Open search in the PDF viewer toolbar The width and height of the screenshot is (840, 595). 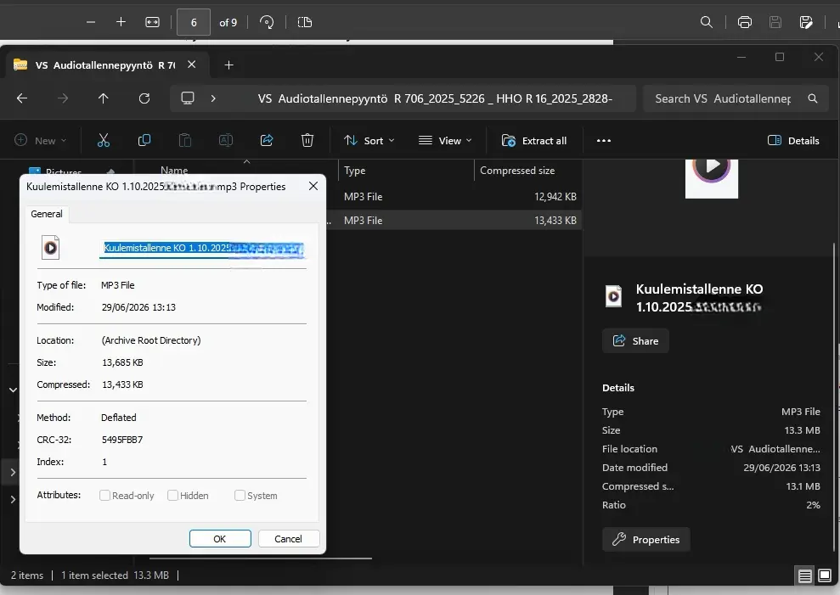[707, 22]
